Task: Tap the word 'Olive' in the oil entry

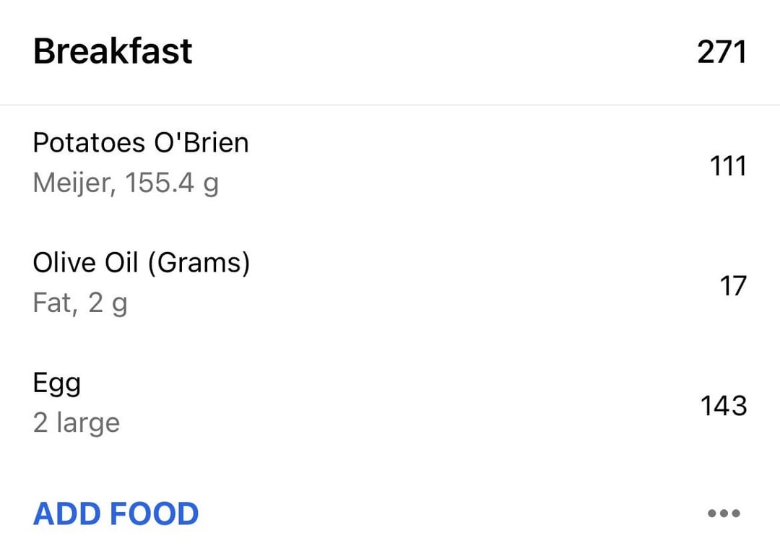Action: (64, 262)
